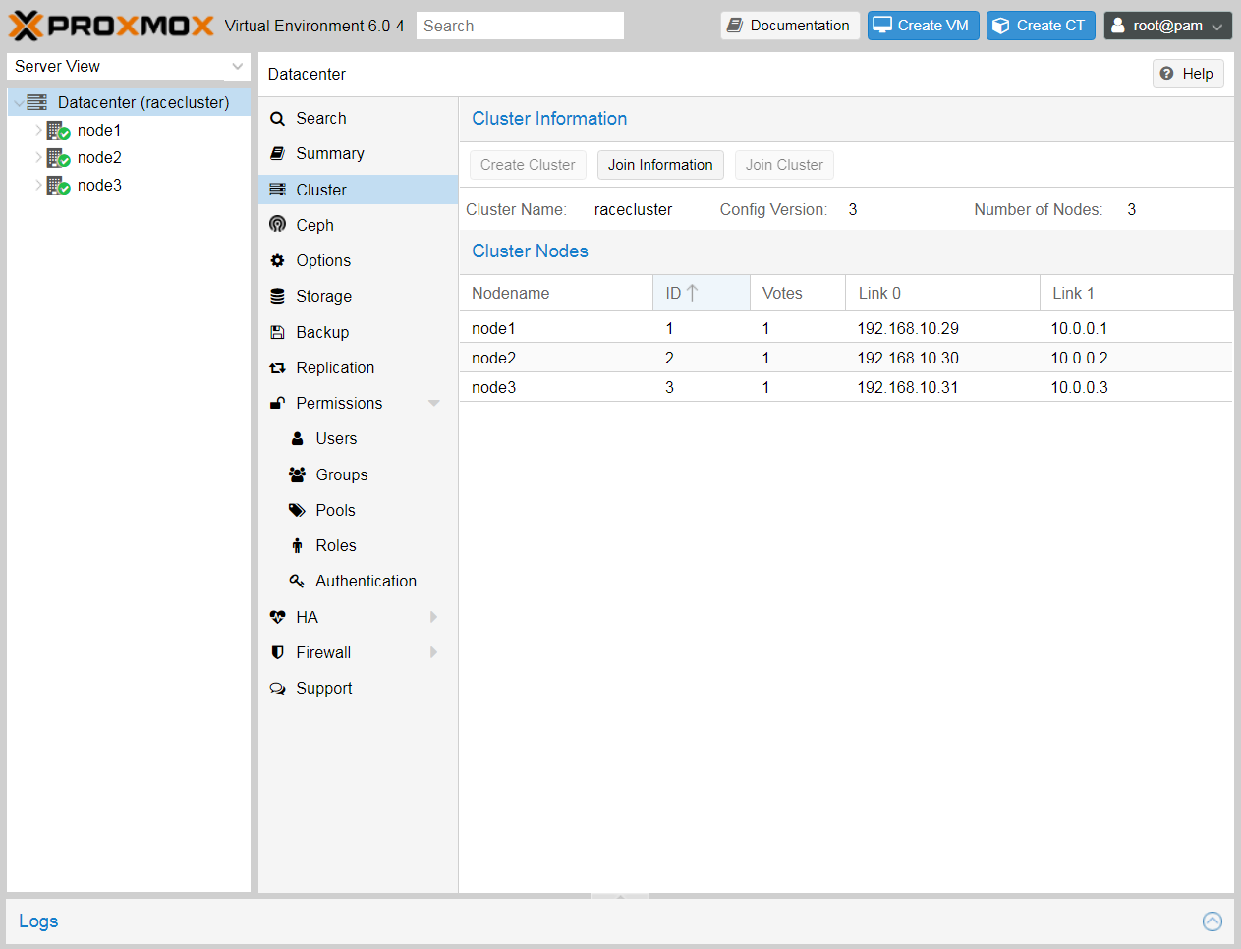The image size is (1241, 949).
Task: Click the retweet icon beside Replication
Action: click(278, 367)
